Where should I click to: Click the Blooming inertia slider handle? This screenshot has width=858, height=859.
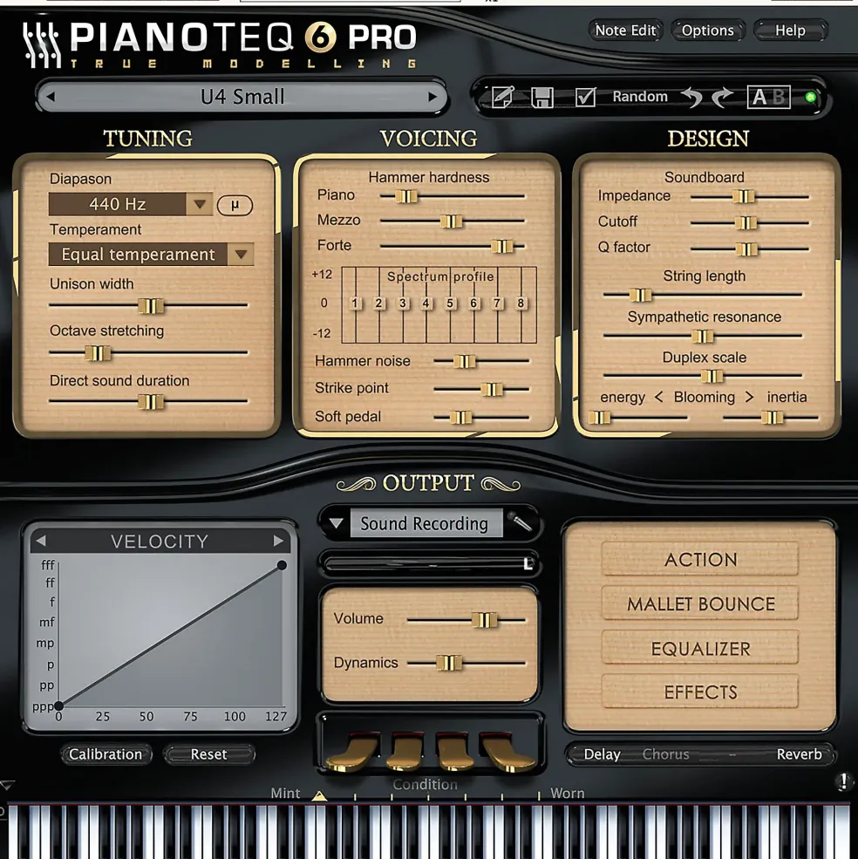pos(772,418)
